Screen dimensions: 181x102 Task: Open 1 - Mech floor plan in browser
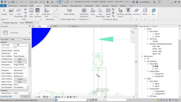[156, 84]
